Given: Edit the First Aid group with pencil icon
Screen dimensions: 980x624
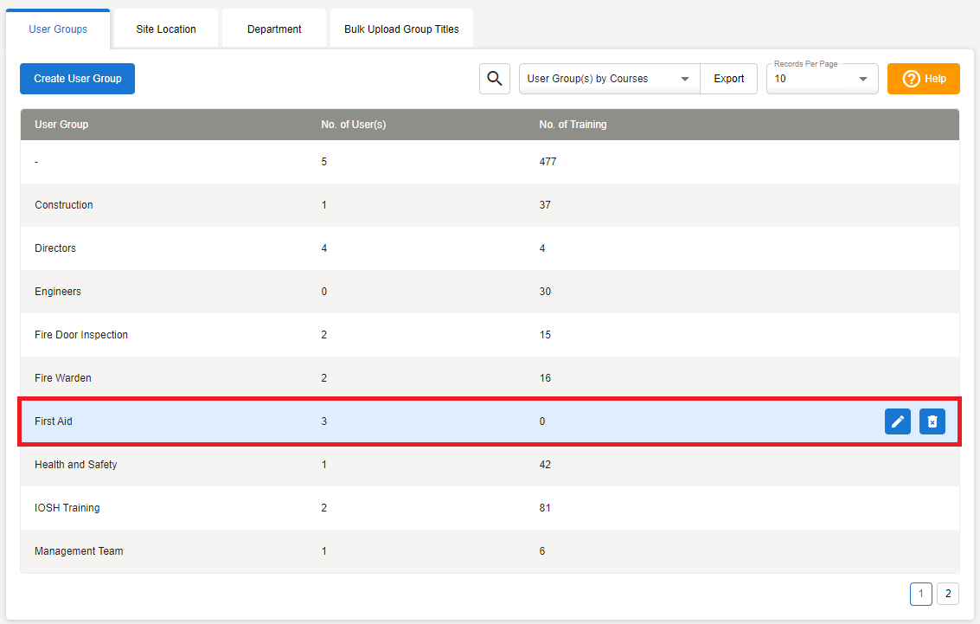Looking at the screenshot, I should point(898,421).
